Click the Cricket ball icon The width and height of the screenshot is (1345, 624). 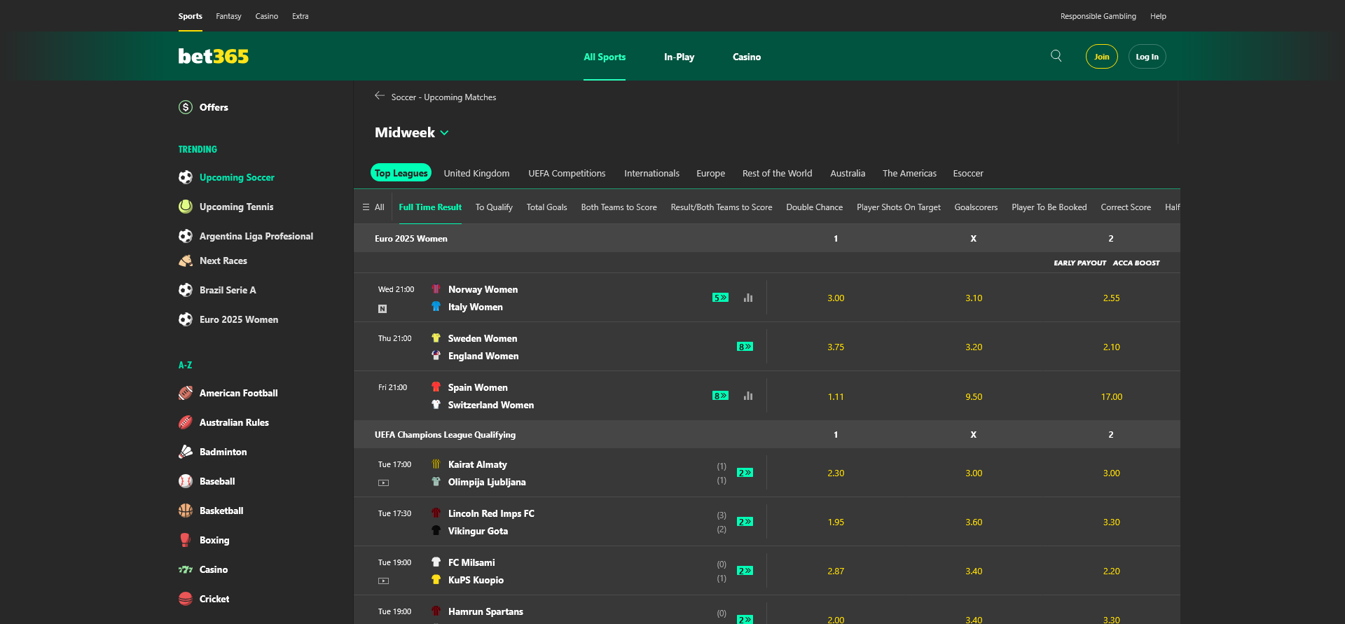tap(186, 599)
